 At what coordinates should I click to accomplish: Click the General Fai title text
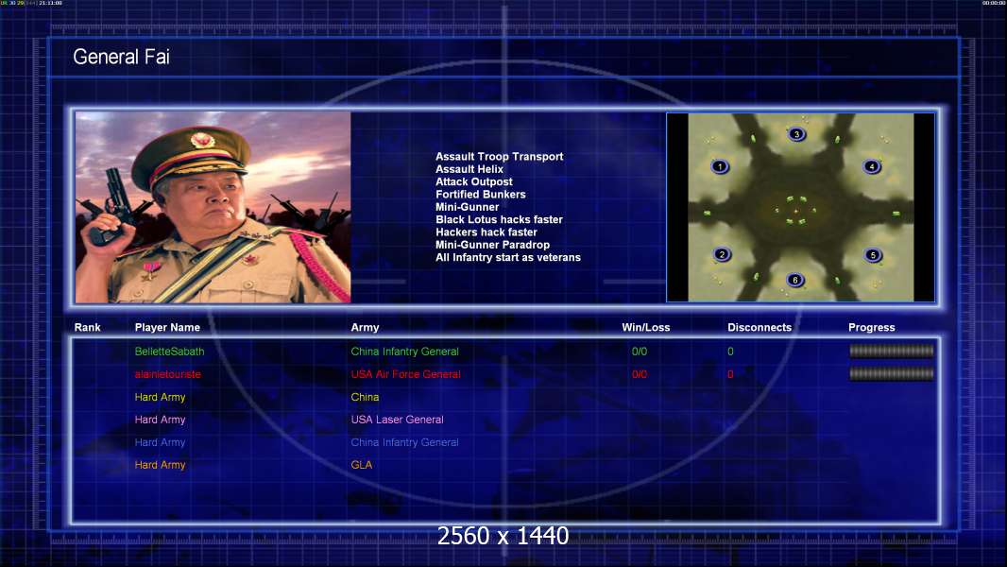[121, 57]
